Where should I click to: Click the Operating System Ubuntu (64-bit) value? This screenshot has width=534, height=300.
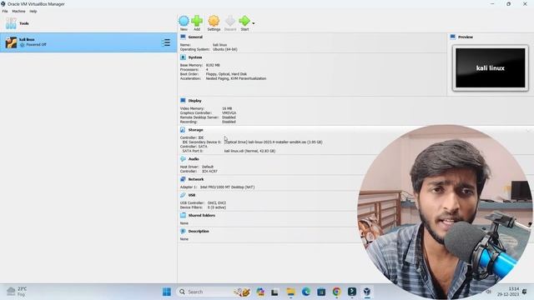(225, 49)
